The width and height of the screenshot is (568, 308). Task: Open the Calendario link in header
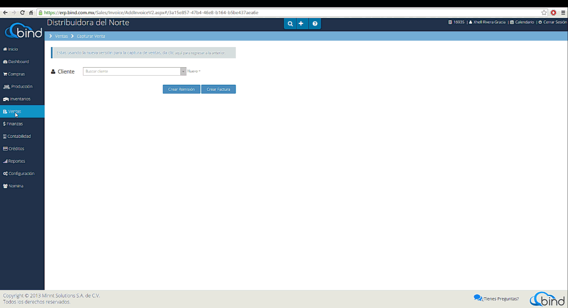522,22
